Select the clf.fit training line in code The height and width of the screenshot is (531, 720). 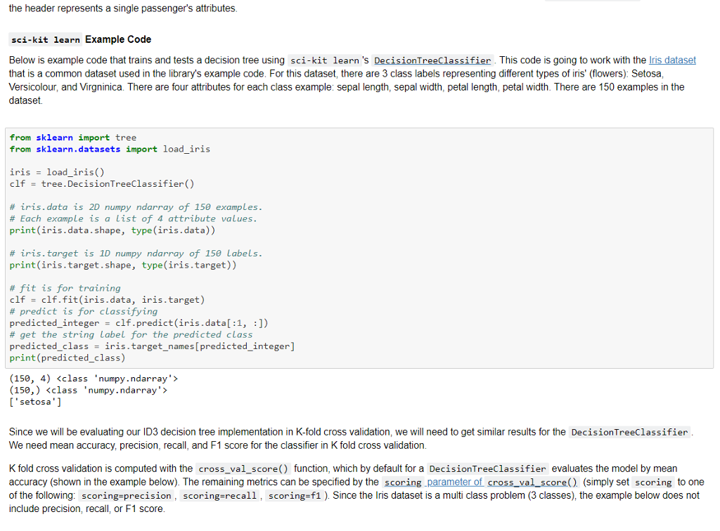(105, 299)
